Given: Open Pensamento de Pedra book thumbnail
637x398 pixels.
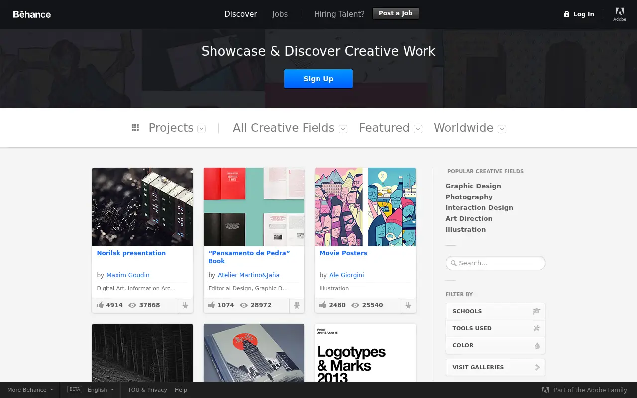Looking at the screenshot, I should 254,207.
